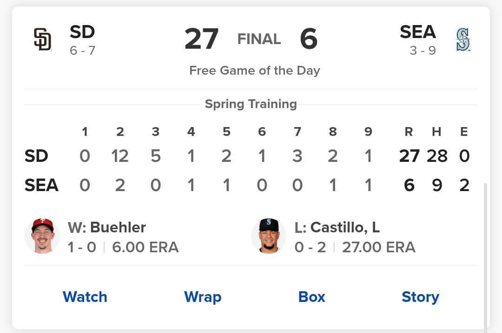Image resolution: width=502 pixels, height=333 pixels.
Task: Click the FINAL game status label
Action: (259, 39)
